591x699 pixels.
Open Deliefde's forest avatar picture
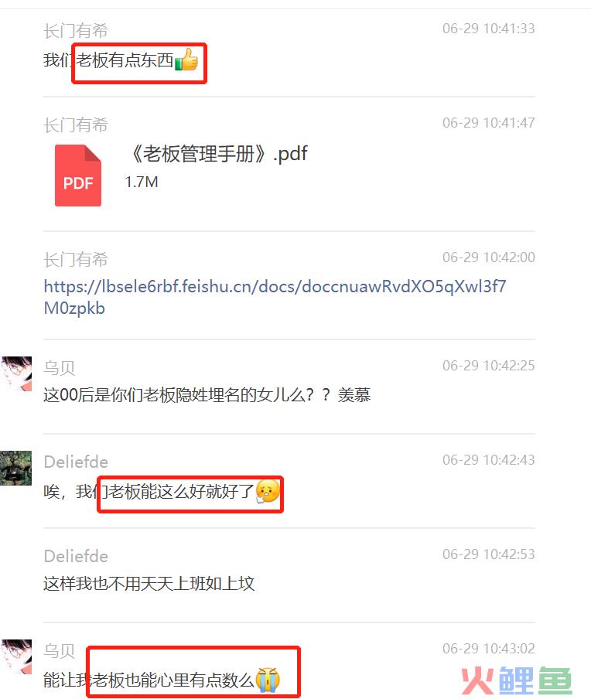click(16, 468)
